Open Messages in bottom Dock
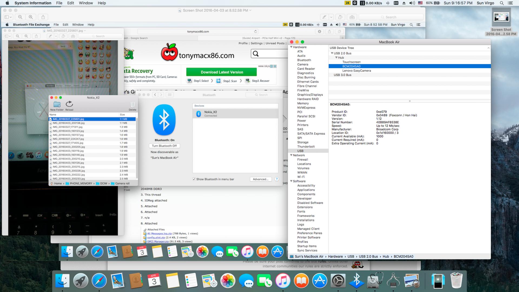 (246, 281)
